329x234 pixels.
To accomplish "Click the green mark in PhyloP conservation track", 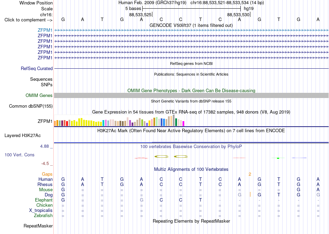I will [278, 158].
